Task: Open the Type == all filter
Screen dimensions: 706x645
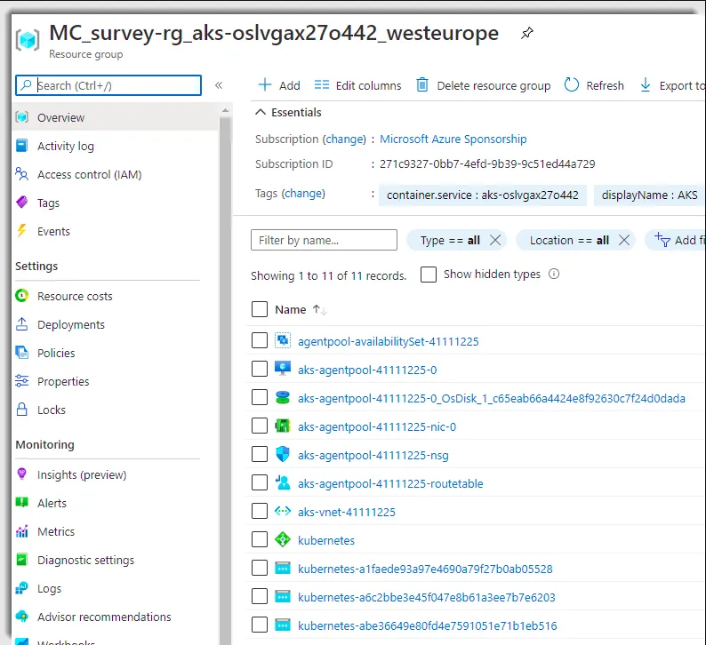Action: pos(450,241)
